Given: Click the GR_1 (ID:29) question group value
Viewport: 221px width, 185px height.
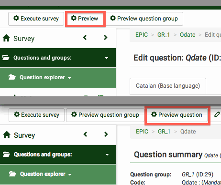Looking at the screenshot, I should [x=198, y=175].
